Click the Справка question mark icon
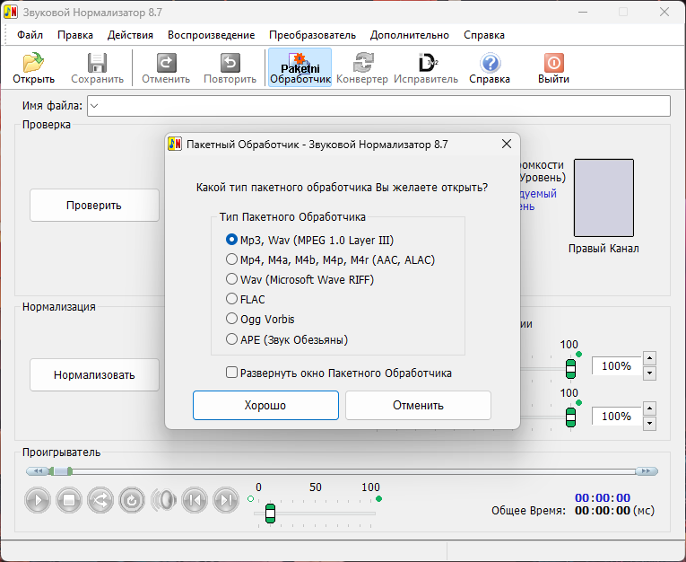Viewport: 686px width, 562px height. pyautogui.click(x=490, y=63)
